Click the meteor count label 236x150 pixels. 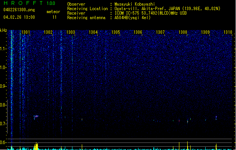[x=53, y=12]
